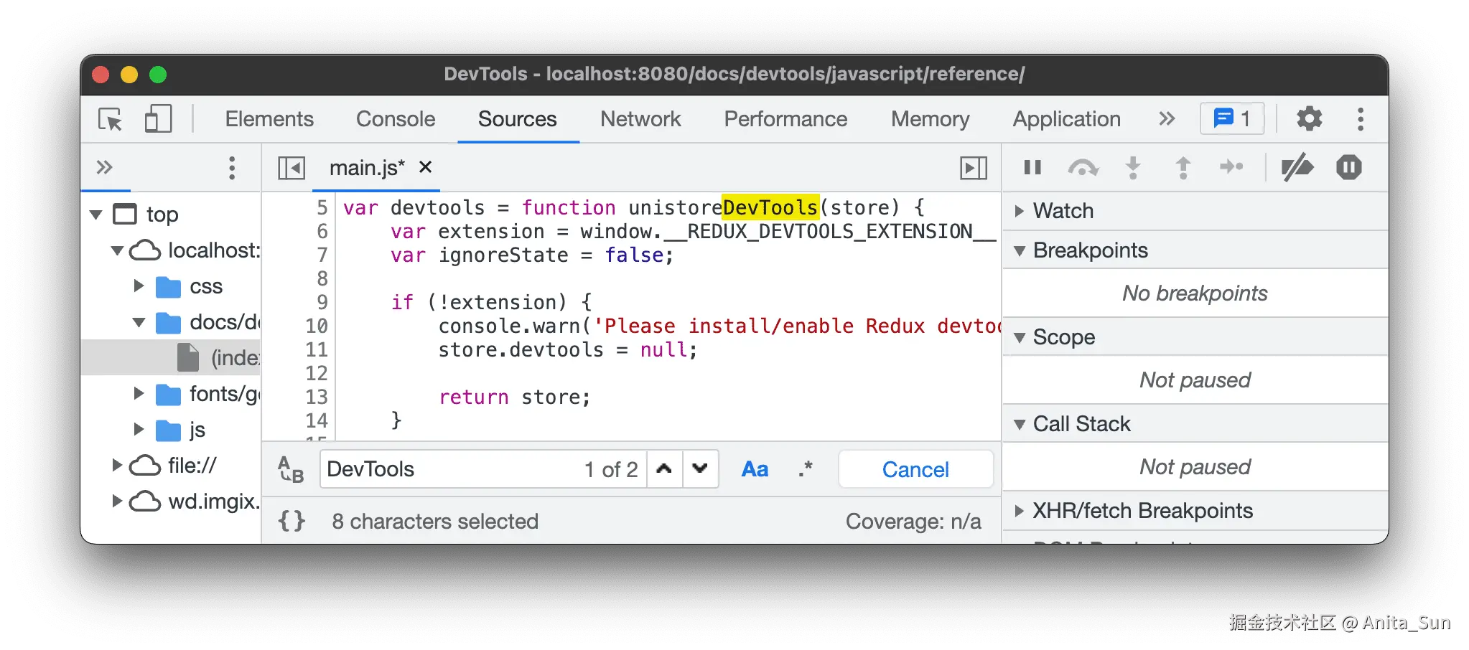Screen dimensions: 1469x650
Task: Open the Console tab
Action: tap(396, 119)
